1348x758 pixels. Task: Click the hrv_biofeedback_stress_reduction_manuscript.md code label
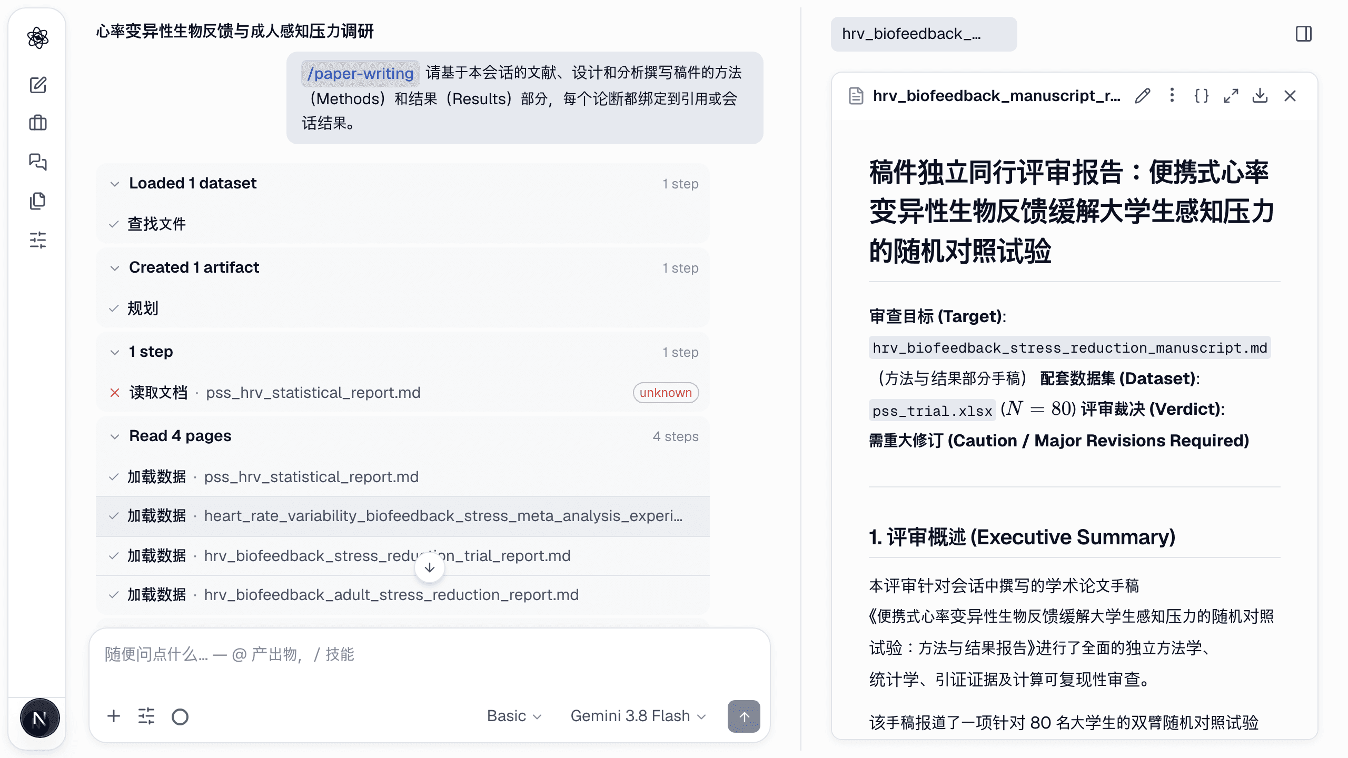(x=1069, y=348)
